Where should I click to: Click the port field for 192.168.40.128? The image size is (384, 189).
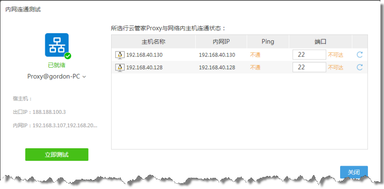coord(309,67)
